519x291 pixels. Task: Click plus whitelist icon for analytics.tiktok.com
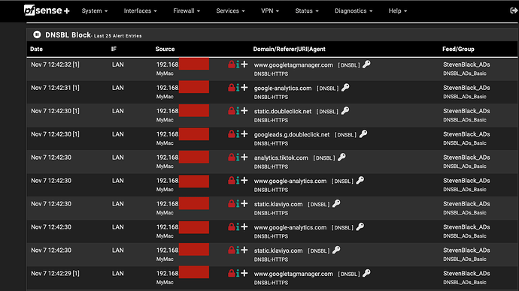[x=244, y=157]
